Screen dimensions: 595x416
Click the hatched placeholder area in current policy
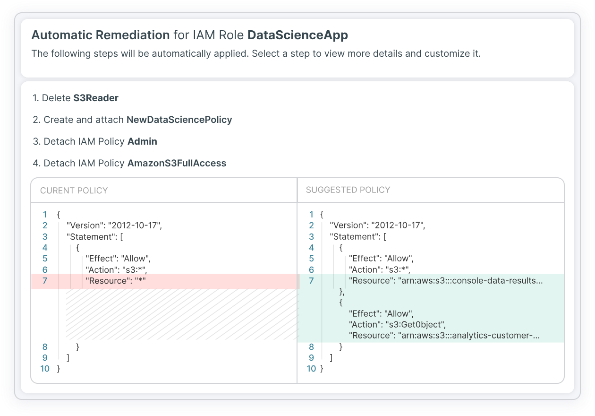coord(182,314)
